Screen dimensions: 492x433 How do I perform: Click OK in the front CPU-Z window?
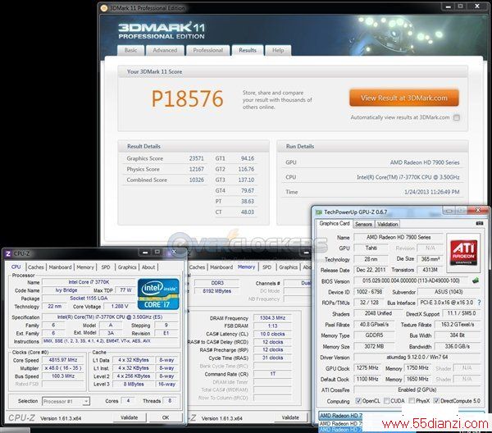[166, 417]
